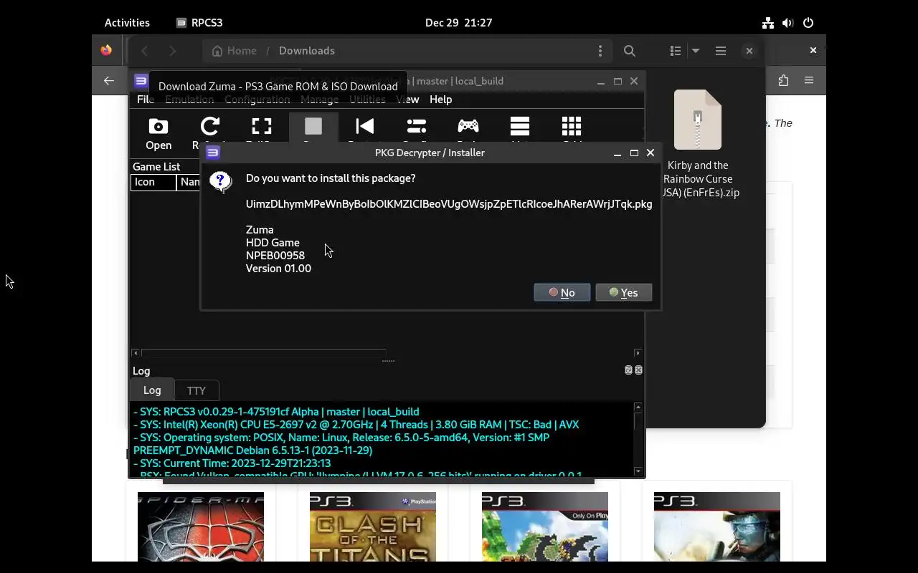Select the Log tab
The image size is (918, 573).
[152, 390]
